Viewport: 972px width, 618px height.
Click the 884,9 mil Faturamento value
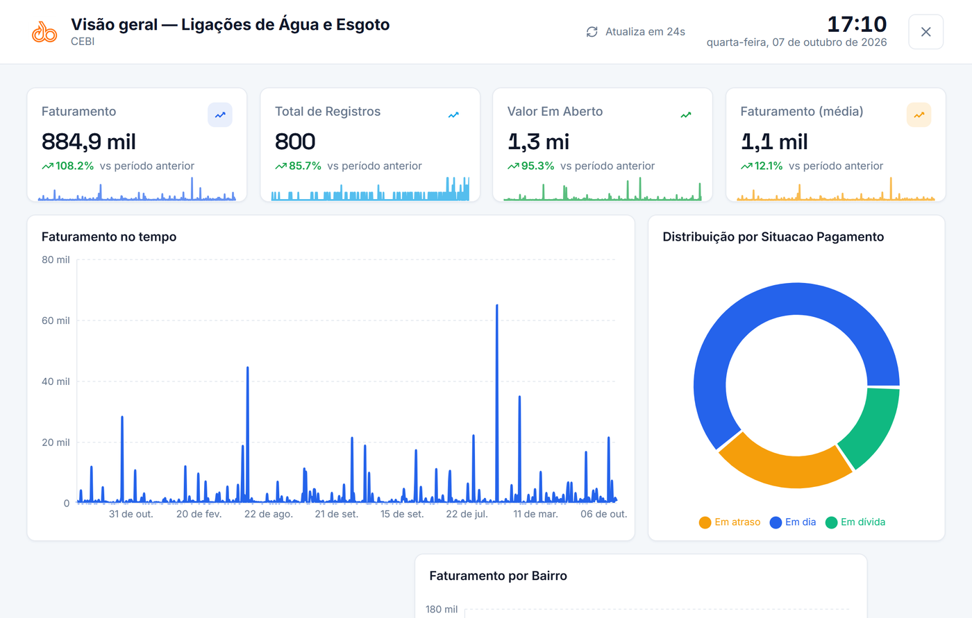tap(89, 142)
